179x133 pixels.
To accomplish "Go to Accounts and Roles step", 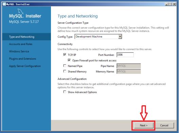I will (21, 44).
